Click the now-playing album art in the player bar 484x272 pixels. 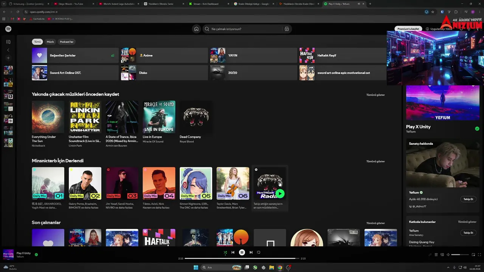(x=8, y=255)
